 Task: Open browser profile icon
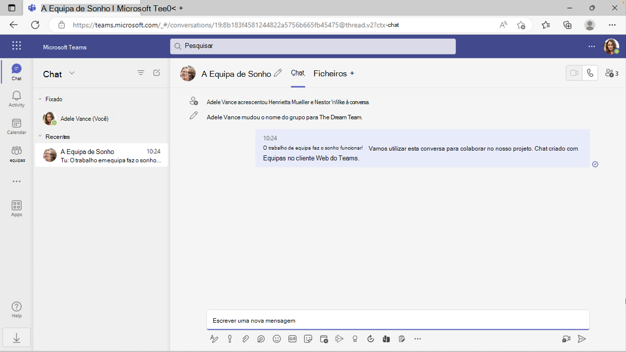click(x=590, y=25)
